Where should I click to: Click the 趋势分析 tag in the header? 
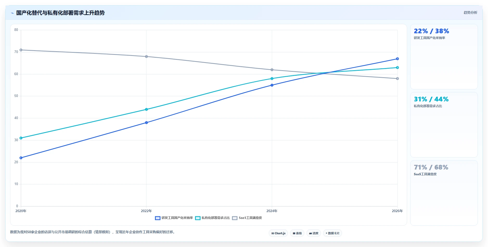(470, 12)
